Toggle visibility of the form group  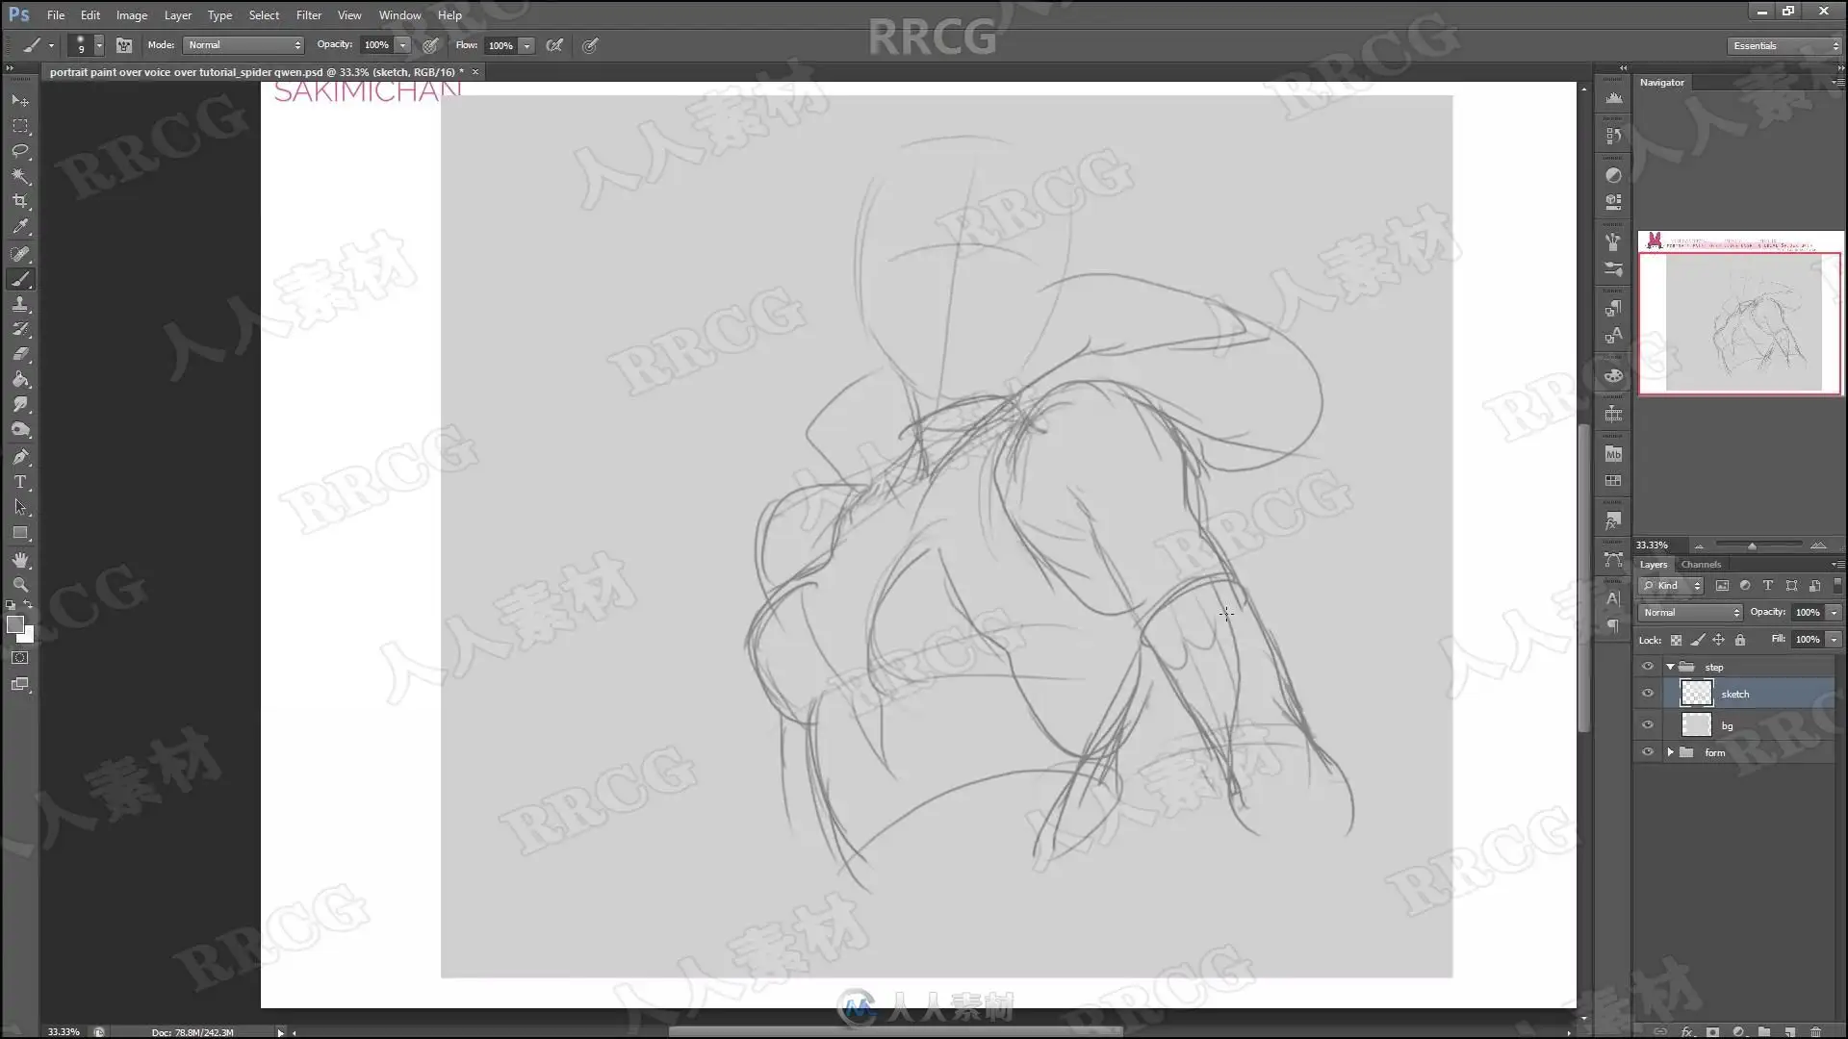[1648, 752]
